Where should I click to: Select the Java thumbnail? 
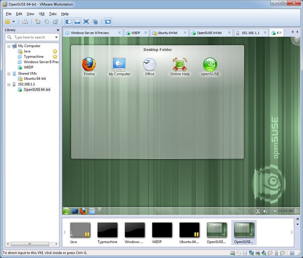click(x=80, y=233)
